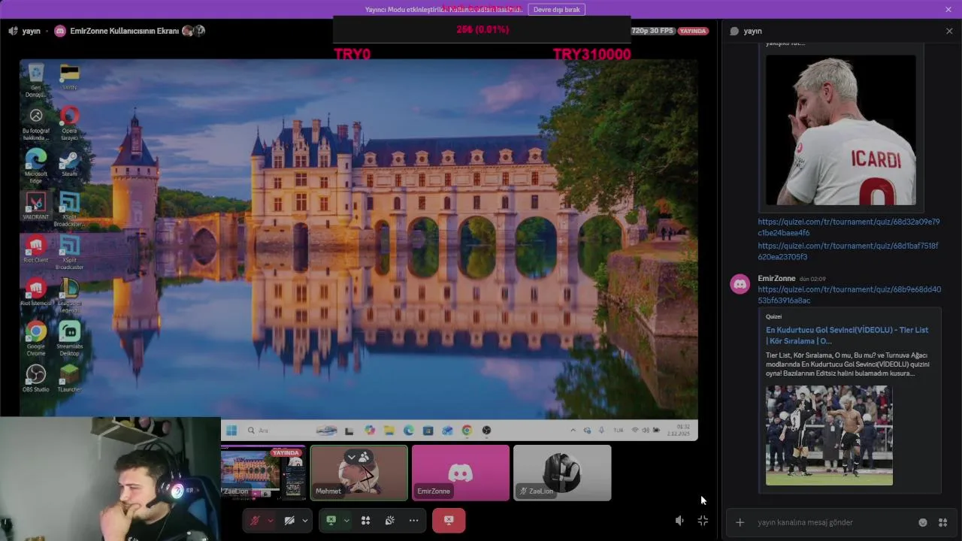Exit full screen with the collapse icon
Screen dimensions: 962x541
click(x=703, y=521)
